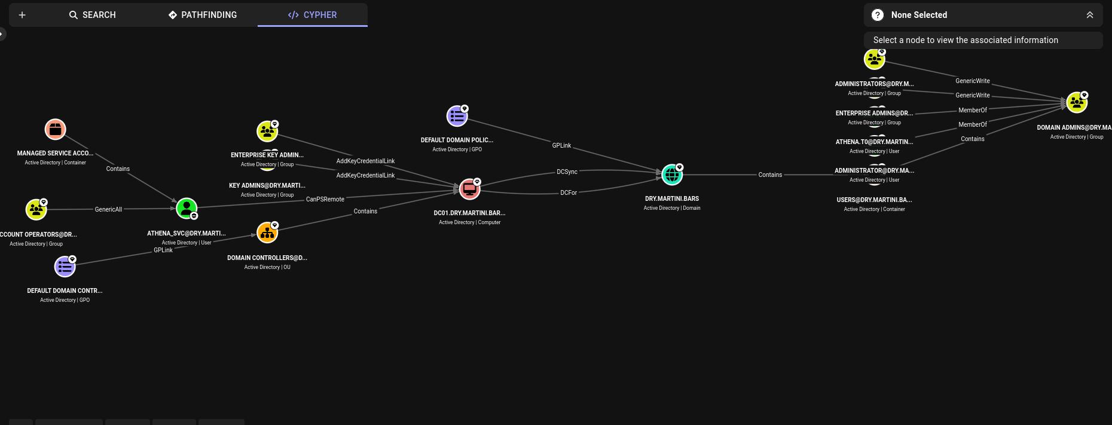Click the Domain Admins group node icon
The image size is (1112, 425).
tap(1077, 102)
